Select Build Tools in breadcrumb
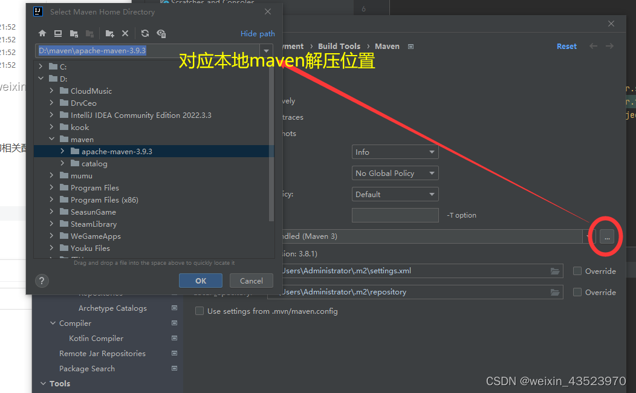This screenshot has width=636, height=393. [x=339, y=46]
